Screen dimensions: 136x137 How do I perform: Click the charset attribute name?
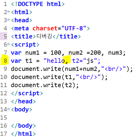tap(45, 28)
